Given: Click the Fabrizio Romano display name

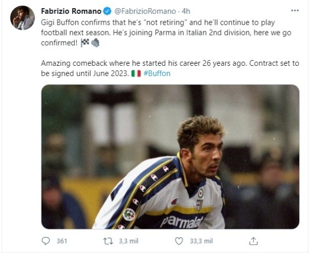Looking at the screenshot, I should [x=73, y=10].
